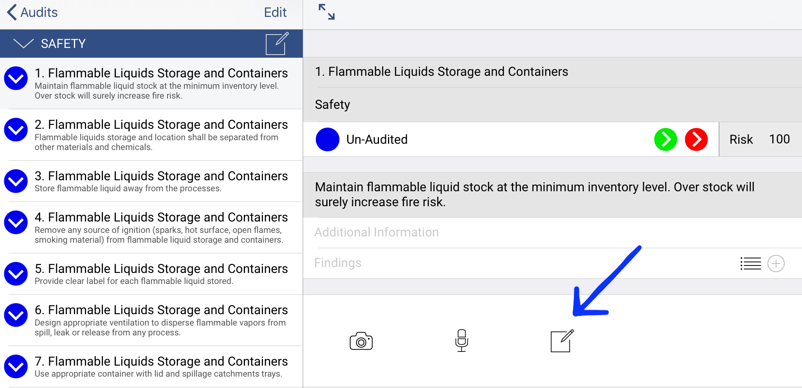Click the fullscreen expand arrows icon

point(327,12)
